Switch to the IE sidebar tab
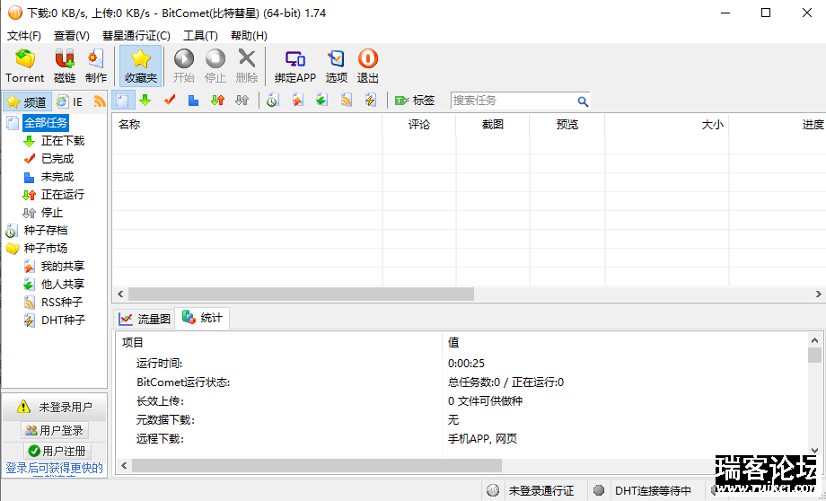Viewport: 826px width, 501px height. (x=70, y=101)
